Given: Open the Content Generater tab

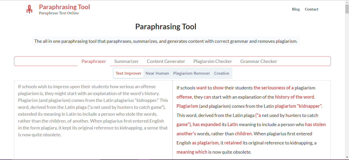Looking at the screenshot, I should coord(166,61).
